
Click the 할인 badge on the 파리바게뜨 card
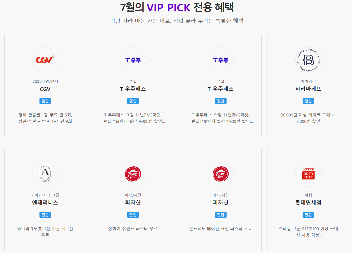308,101
